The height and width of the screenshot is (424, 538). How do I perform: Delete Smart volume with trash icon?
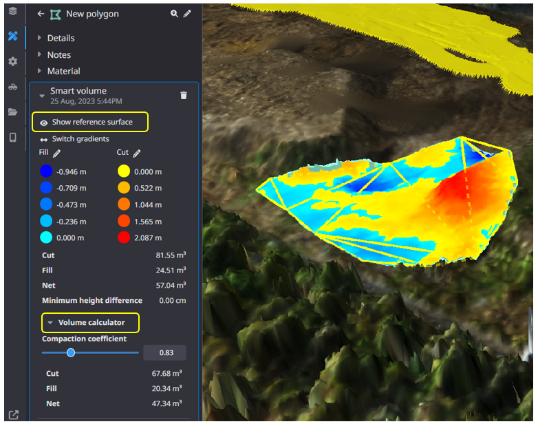click(x=184, y=96)
